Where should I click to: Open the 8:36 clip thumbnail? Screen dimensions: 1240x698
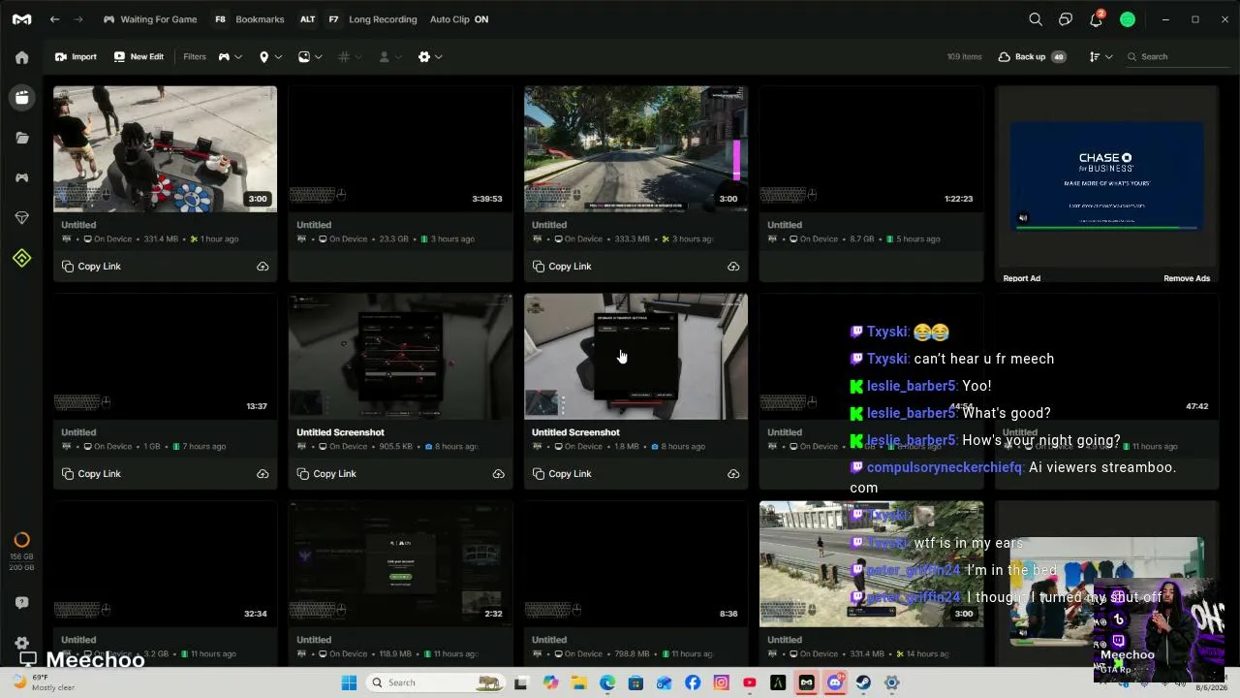tap(635, 564)
